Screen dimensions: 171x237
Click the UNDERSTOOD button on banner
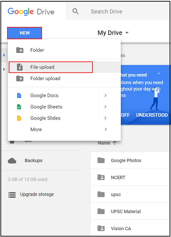(x=152, y=115)
